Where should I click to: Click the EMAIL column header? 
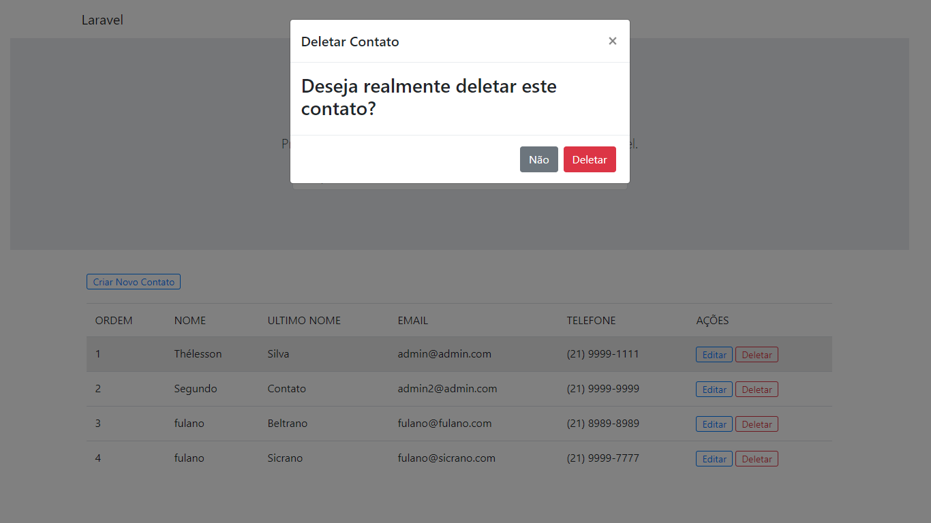[x=413, y=320]
